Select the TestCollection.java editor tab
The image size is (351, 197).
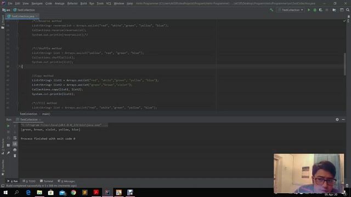pyautogui.click(x=22, y=16)
